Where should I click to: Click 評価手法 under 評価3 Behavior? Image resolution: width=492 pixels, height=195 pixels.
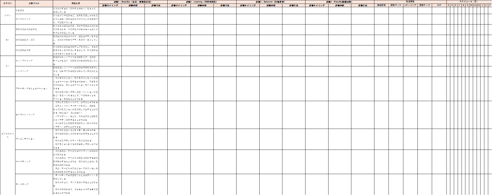coord(294,5)
